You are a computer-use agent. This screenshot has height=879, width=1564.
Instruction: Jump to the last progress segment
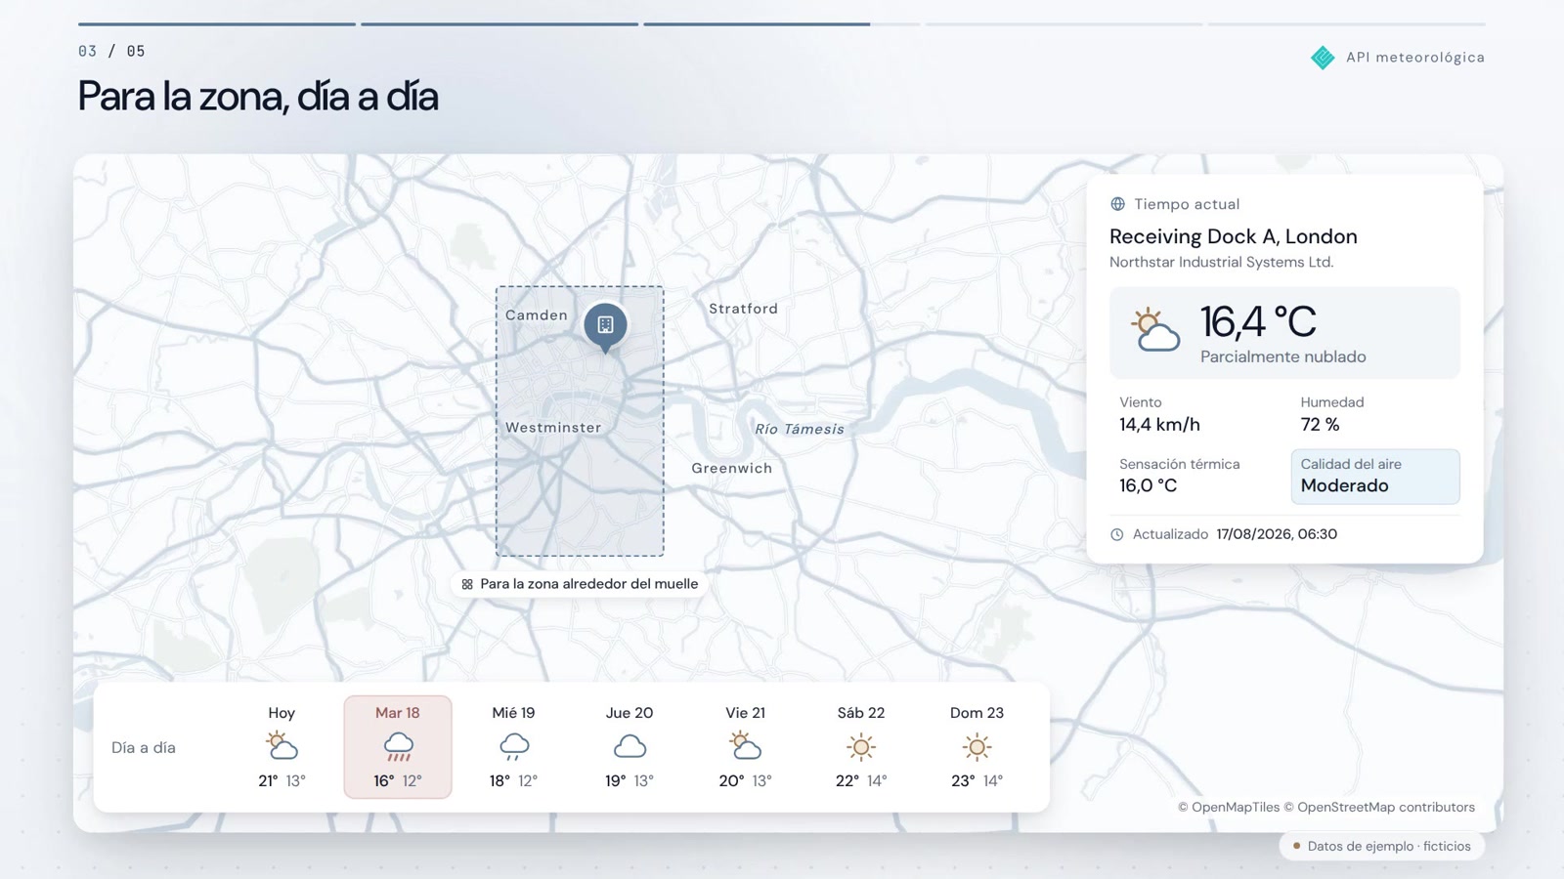pos(1347,23)
